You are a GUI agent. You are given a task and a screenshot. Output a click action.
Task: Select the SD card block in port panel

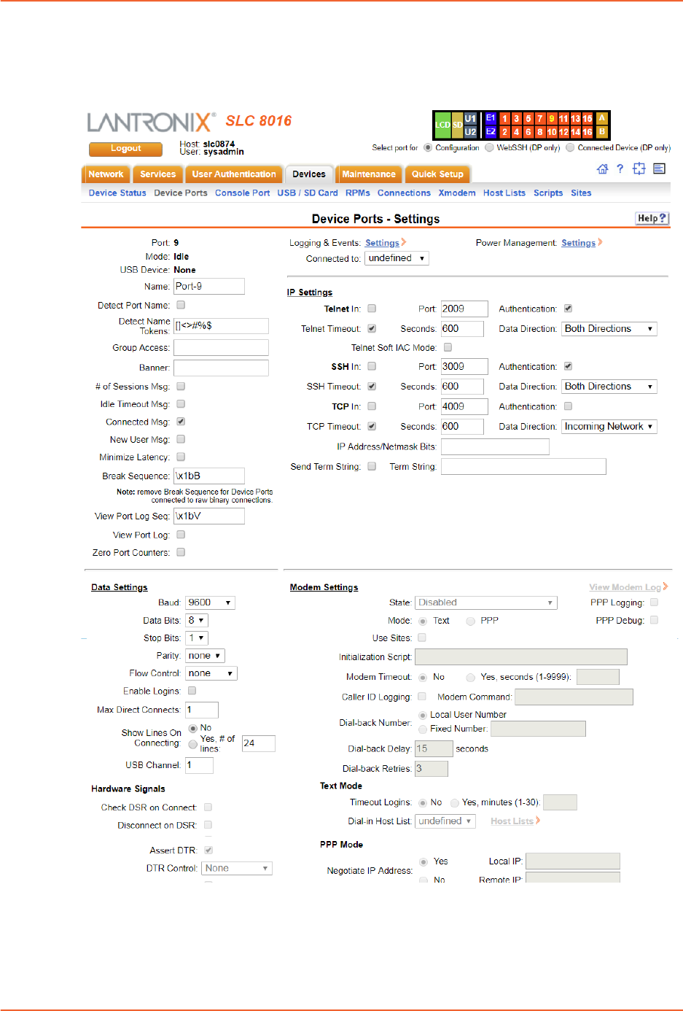pyautogui.click(x=457, y=125)
